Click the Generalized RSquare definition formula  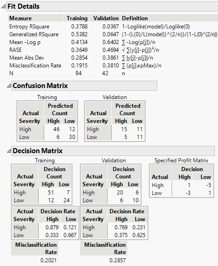pos(170,34)
